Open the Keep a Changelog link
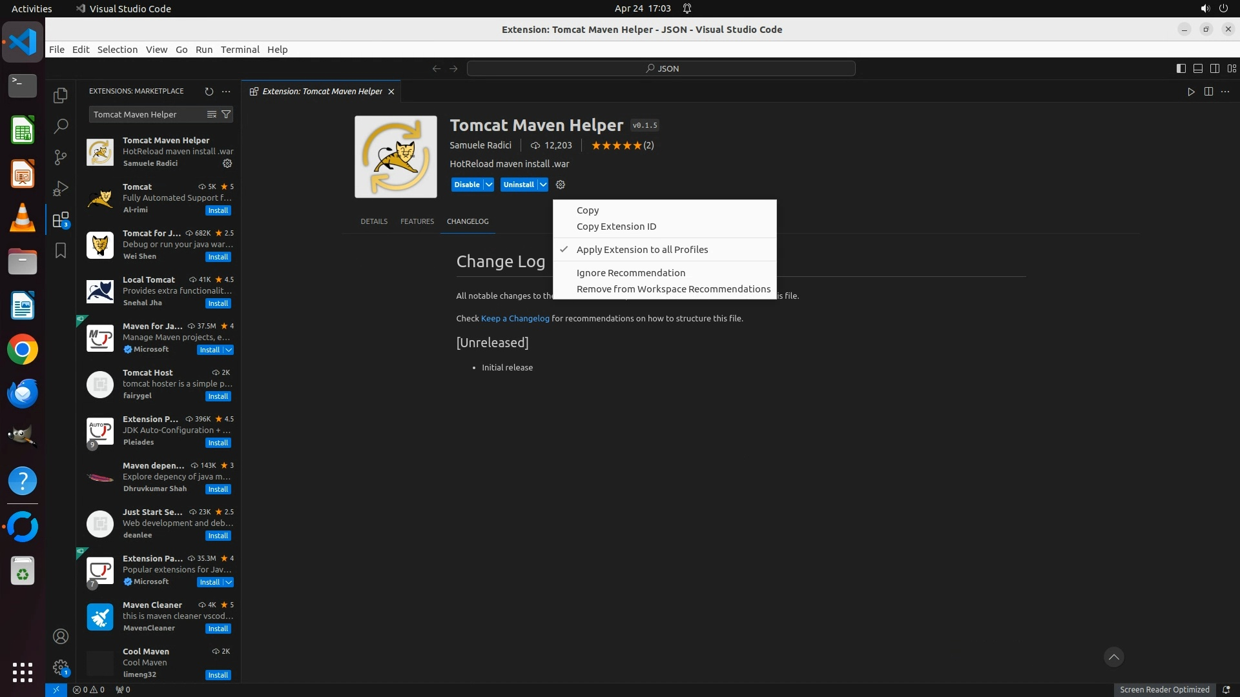The image size is (1240, 697). pyautogui.click(x=515, y=318)
